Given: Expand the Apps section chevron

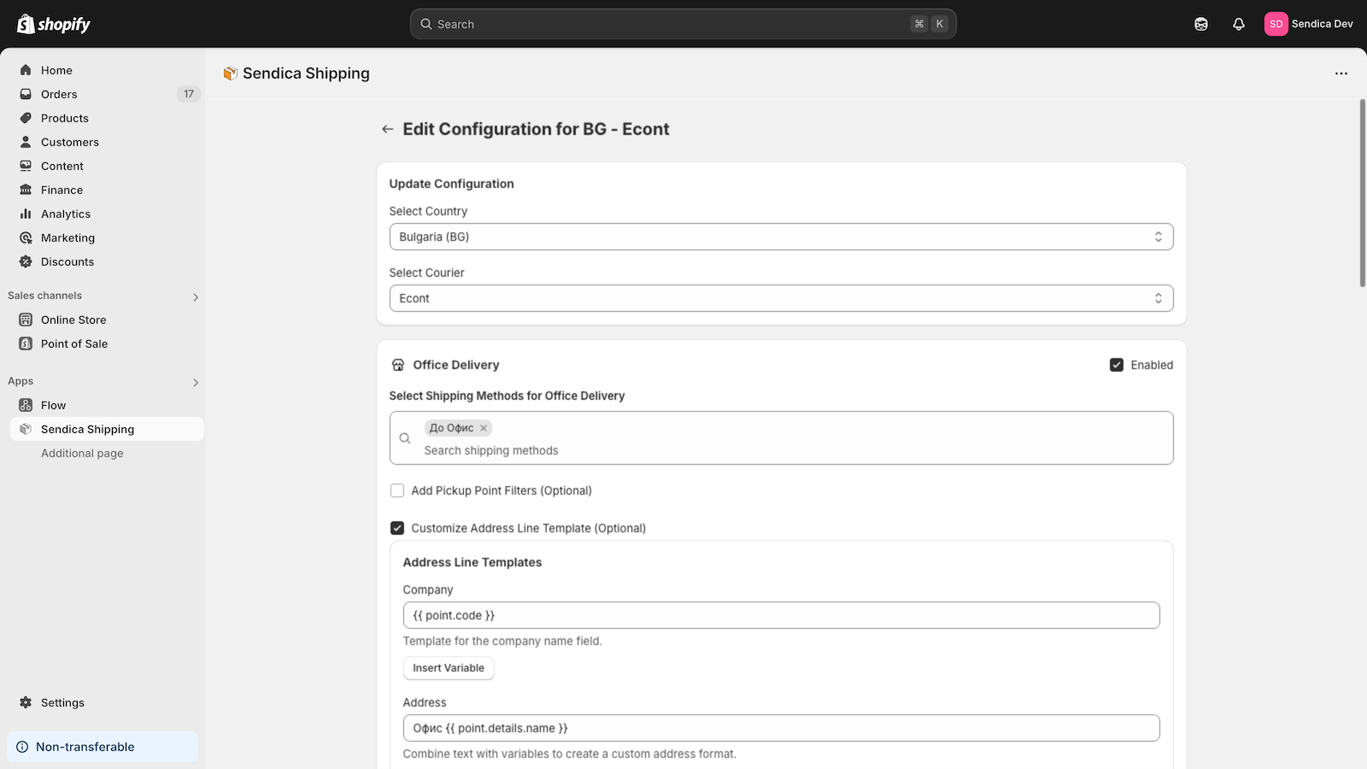Looking at the screenshot, I should pyautogui.click(x=196, y=383).
